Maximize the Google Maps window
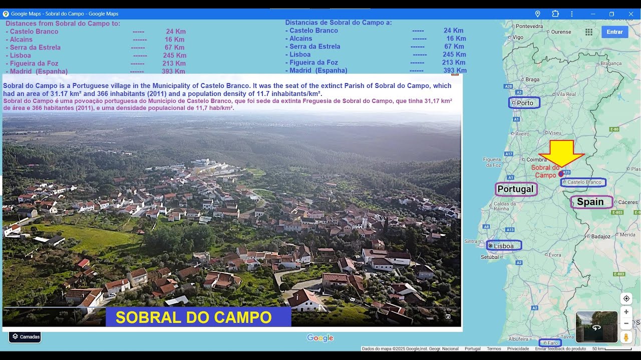This screenshot has height=360, width=641. pyautogui.click(x=611, y=14)
